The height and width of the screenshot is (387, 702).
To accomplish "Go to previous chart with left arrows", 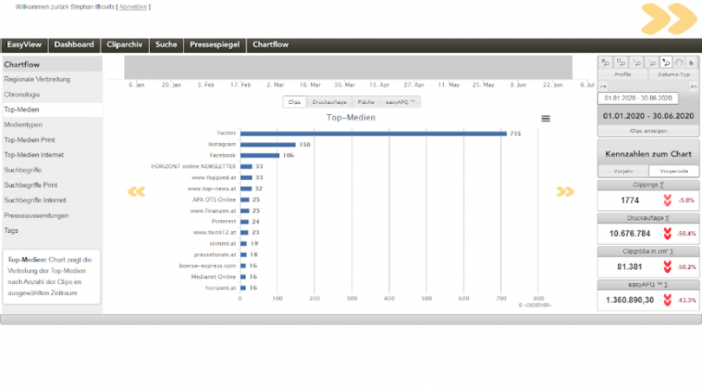I will click(x=136, y=191).
